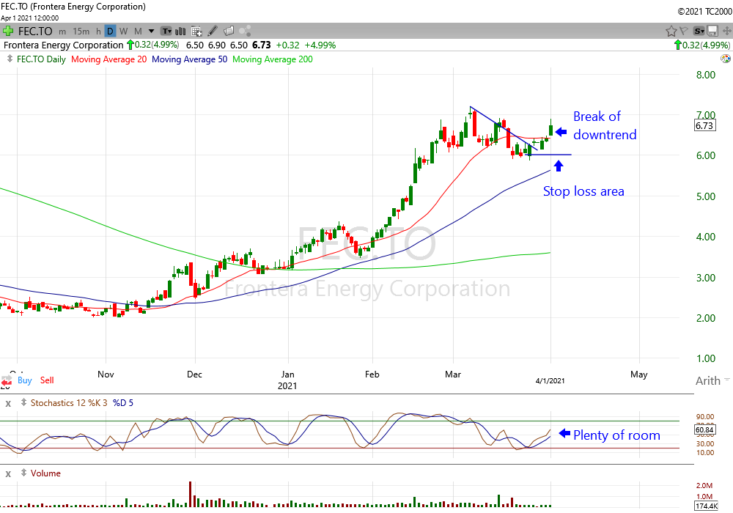This screenshot has width=733, height=513.
Task: Click the 60.84 stochastic value tag
Action: (704, 430)
